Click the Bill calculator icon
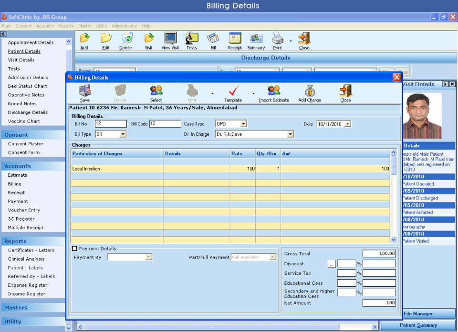This screenshot has width=458, height=332. (x=213, y=40)
